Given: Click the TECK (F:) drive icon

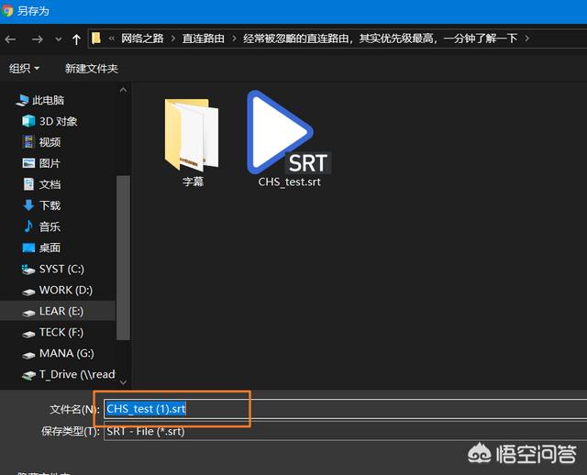Looking at the screenshot, I should [x=28, y=334].
